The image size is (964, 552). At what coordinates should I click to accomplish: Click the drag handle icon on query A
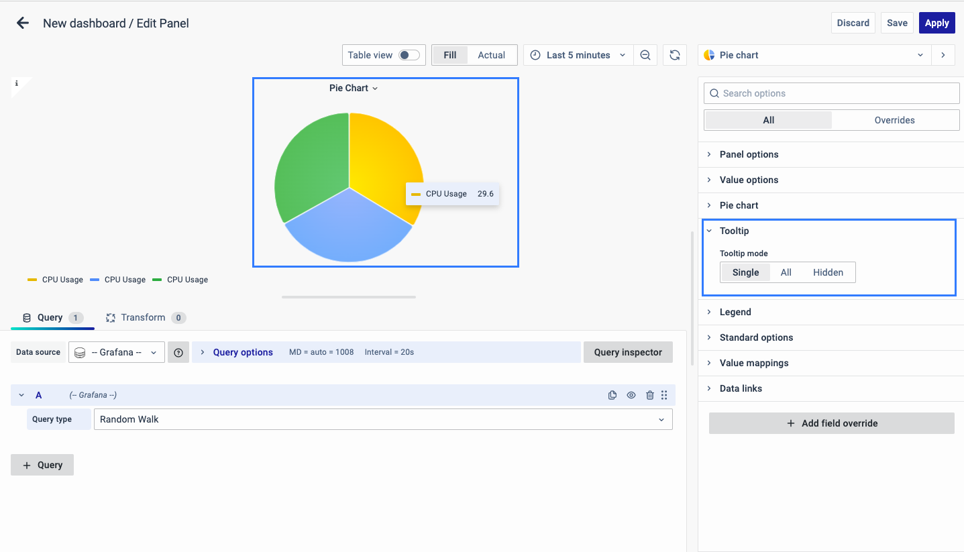[664, 395]
